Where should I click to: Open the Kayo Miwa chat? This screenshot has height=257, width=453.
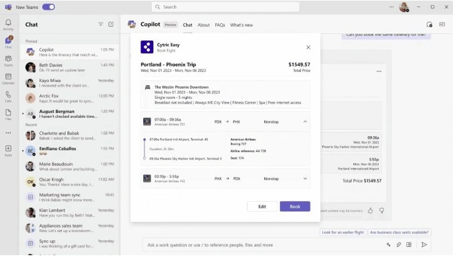[x=70, y=83]
